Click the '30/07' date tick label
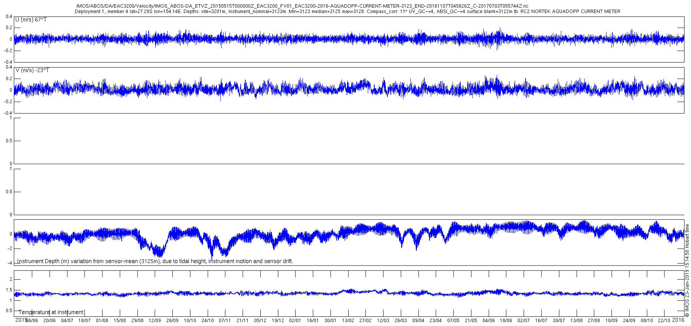691x326 pixels. pos(559,321)
